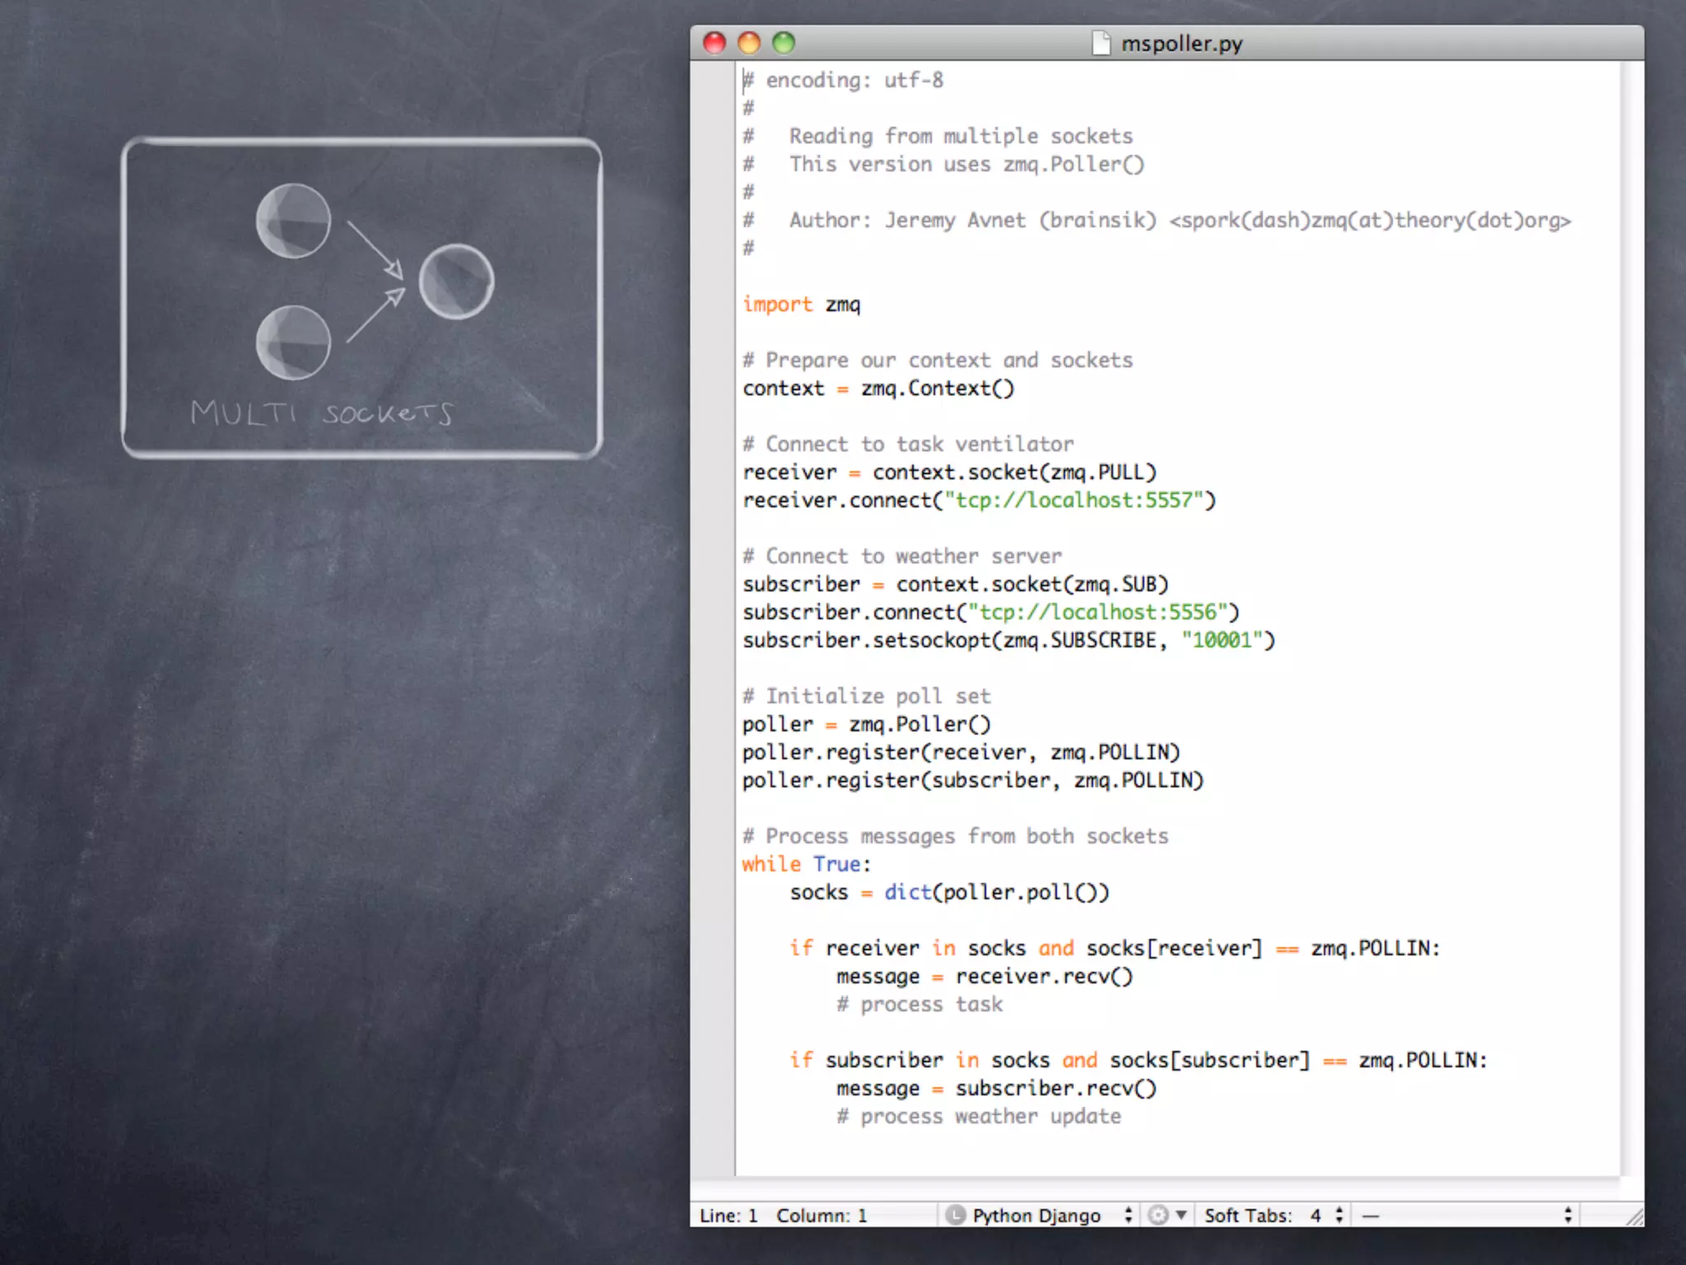Click the yellow minimize window button
The image size is (1686, 1265).
pyautogui.click(x=749, y=43)
